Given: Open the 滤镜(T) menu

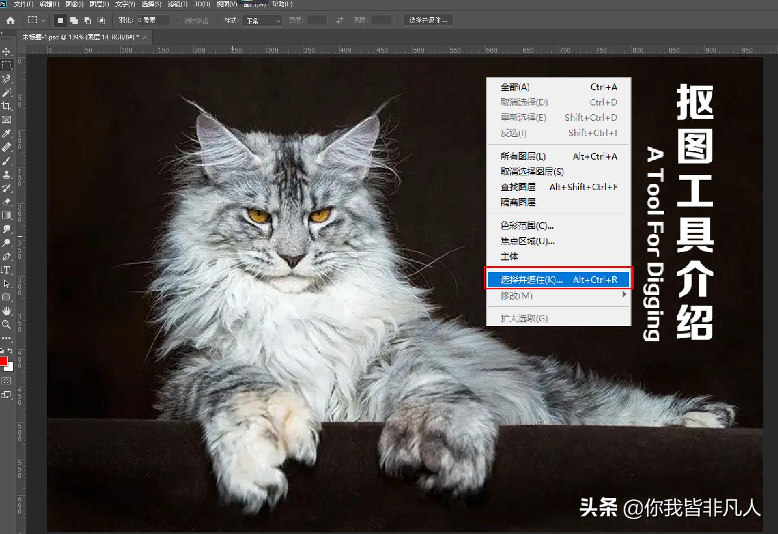Looking at the screenshot, I should coord(177,4).
